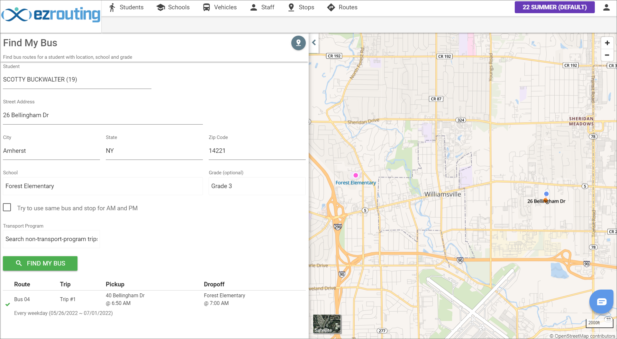Enable same bus and stop for AM/PM
This screenshot has height=339, width=617.
7,207
